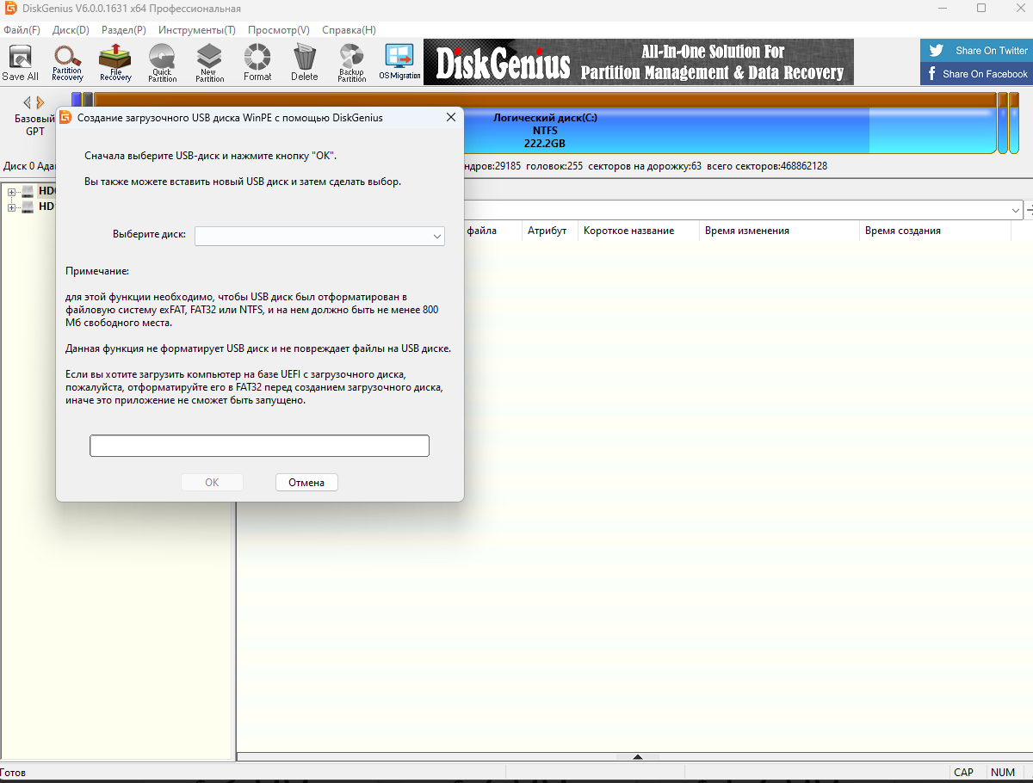Open the Справка(H) menu

point(349,30)
